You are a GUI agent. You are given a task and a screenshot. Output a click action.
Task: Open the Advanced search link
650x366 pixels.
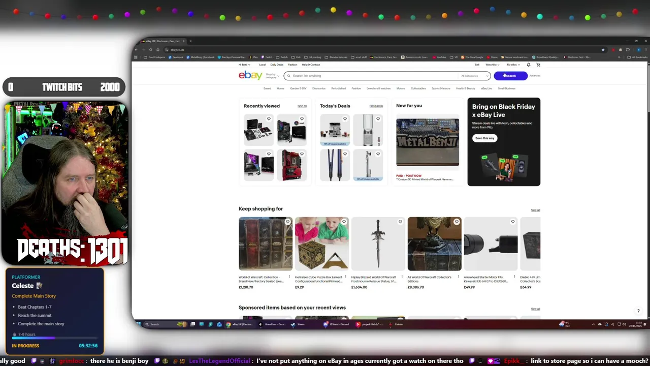[535, 76]
